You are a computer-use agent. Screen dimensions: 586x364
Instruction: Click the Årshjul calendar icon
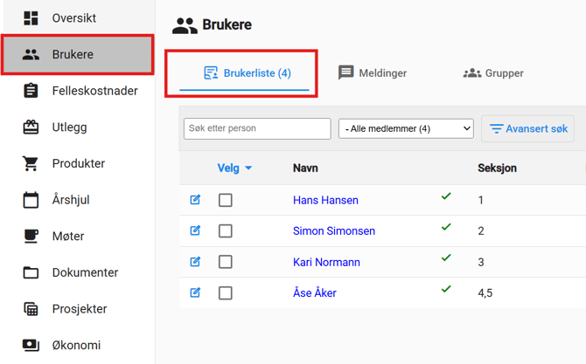tap(31, 200)
